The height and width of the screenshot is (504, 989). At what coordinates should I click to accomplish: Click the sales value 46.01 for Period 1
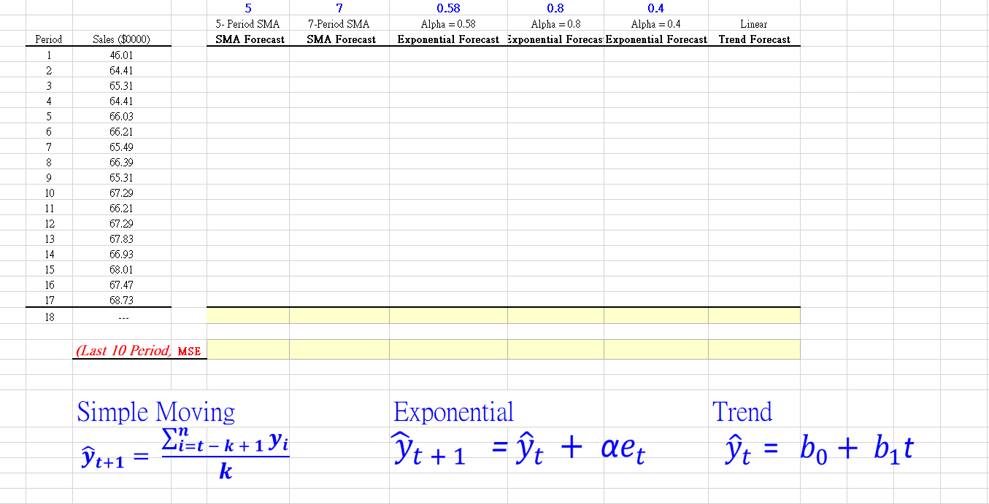click(x=120, y=55)
